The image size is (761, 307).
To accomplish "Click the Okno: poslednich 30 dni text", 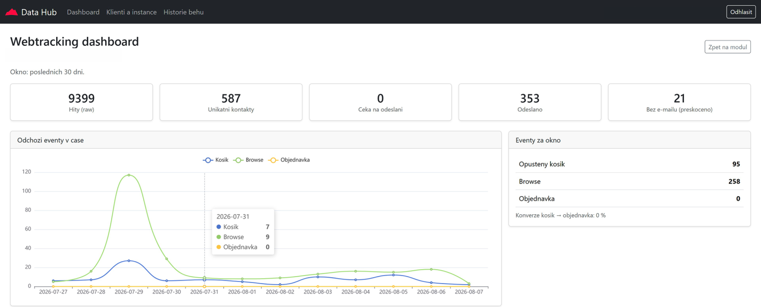I will click(x=47, y=72).
